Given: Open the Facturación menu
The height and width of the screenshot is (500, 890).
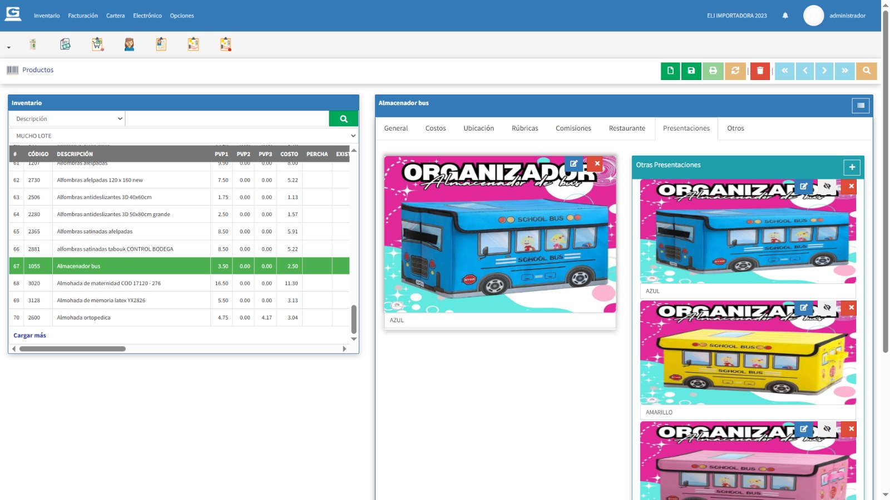Looking at the screenshot, I should point(83,16).
